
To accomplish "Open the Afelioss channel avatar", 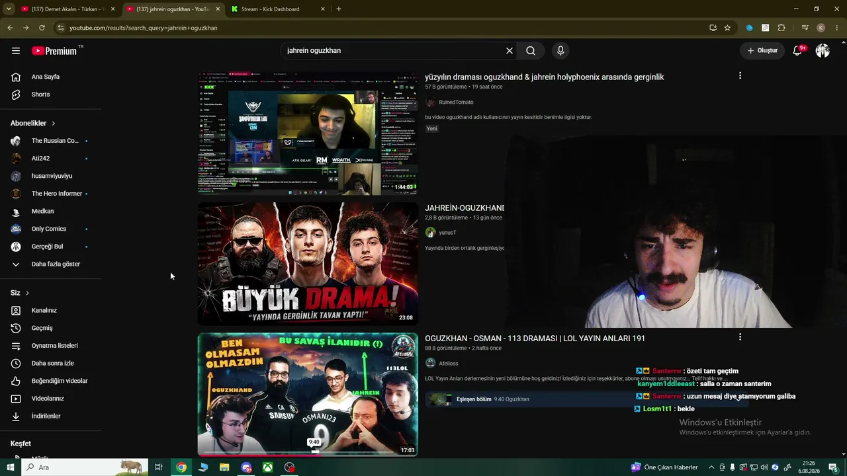I will (x=431, y=364).
